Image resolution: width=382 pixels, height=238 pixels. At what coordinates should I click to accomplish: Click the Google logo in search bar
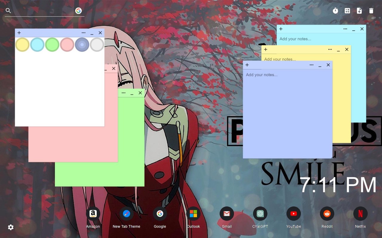click(78, 11)
